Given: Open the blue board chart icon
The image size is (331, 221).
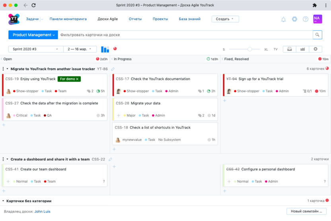Looking at the screenshot, I should [105, 49].
